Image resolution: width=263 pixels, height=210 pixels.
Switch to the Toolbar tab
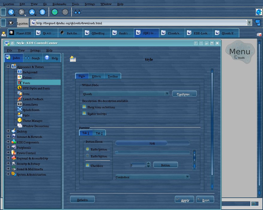(x=113, y=76)
